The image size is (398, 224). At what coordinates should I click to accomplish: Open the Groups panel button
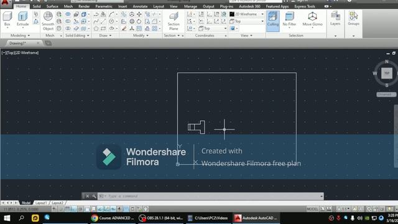pyautogui.click(x=353, y=19)
